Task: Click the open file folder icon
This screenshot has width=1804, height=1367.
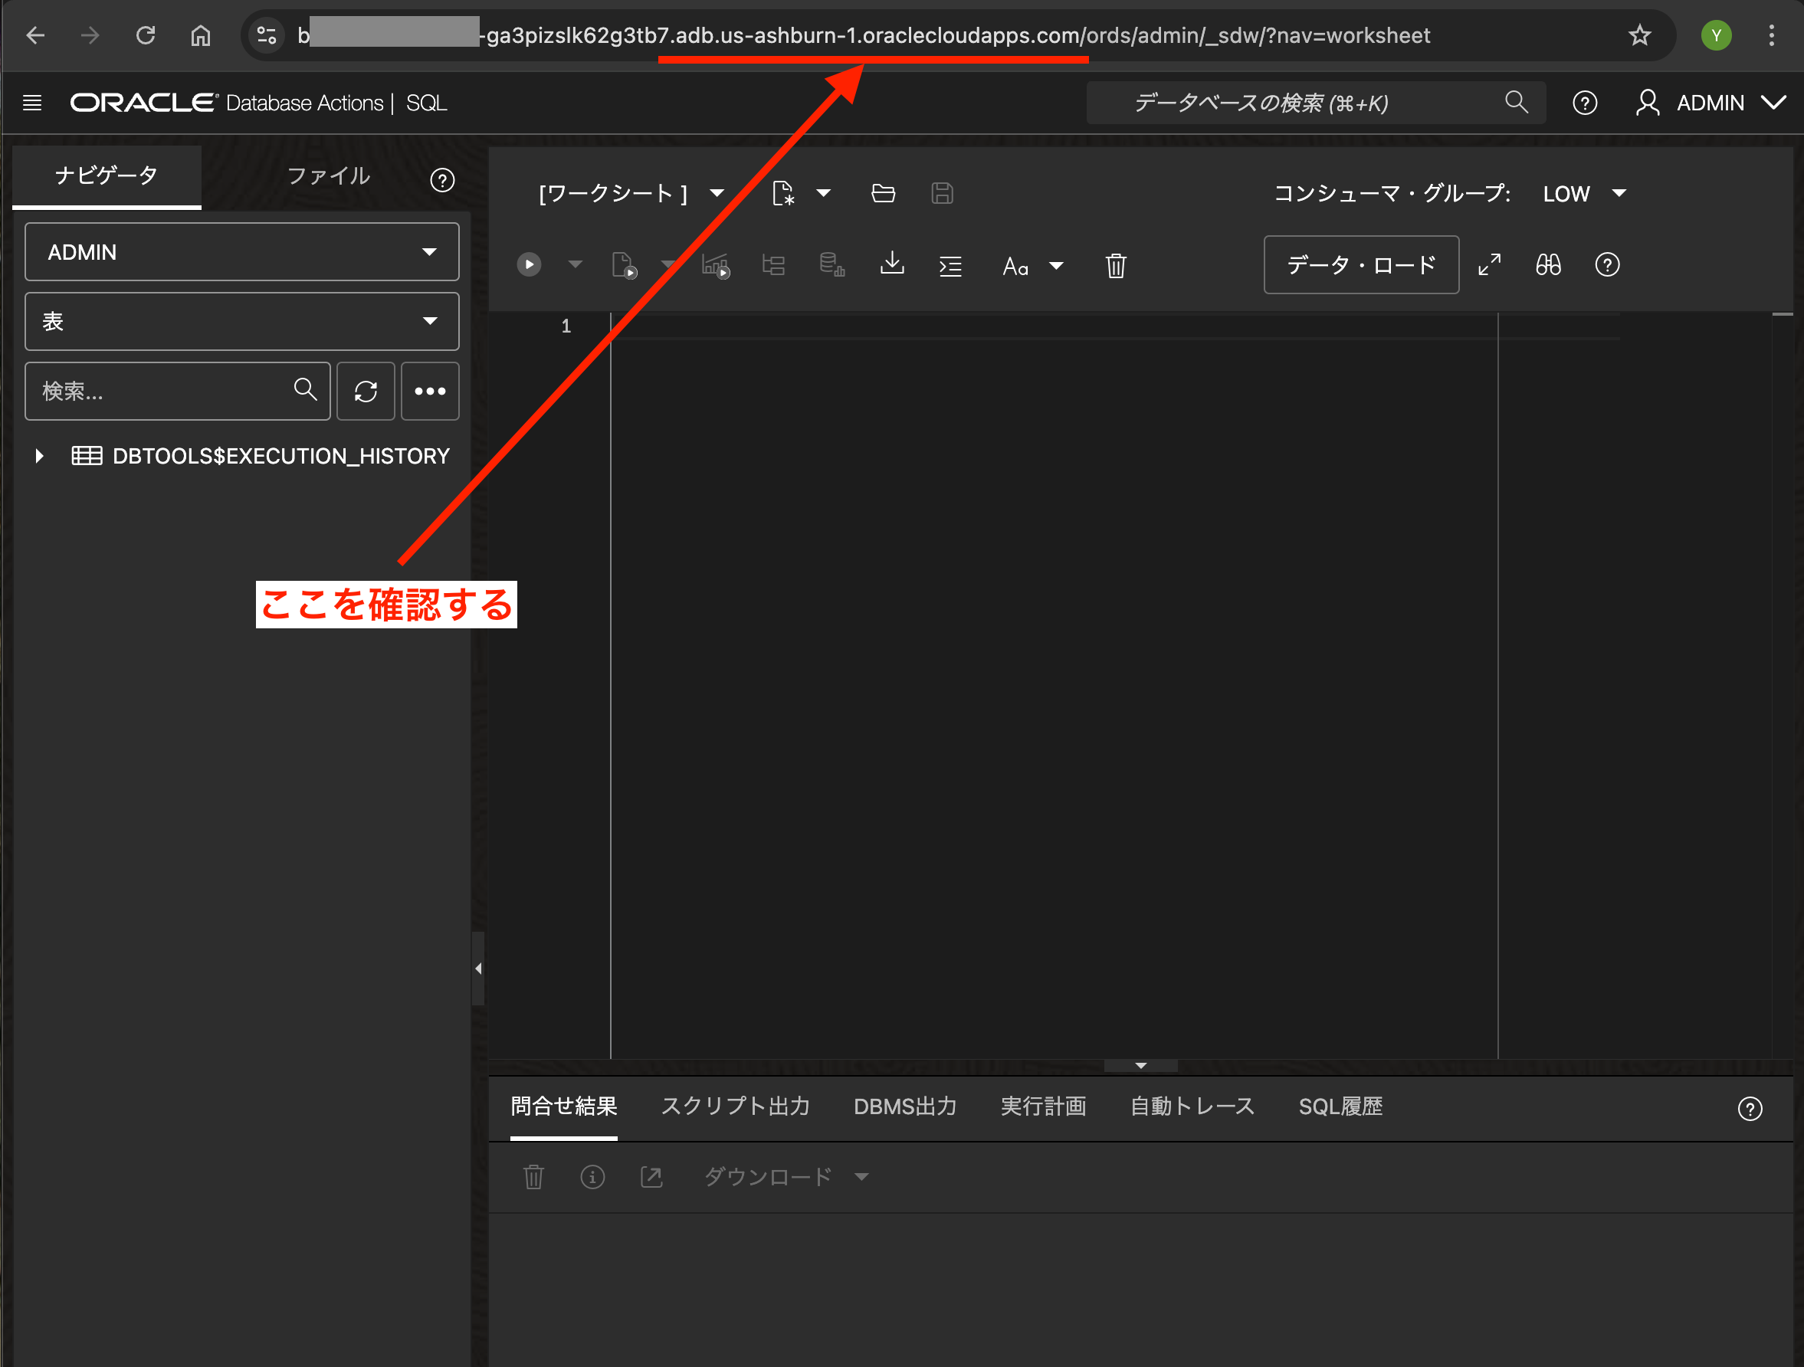Action: pos(884,194)
